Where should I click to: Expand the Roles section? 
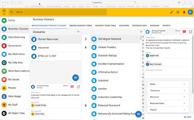168,84
